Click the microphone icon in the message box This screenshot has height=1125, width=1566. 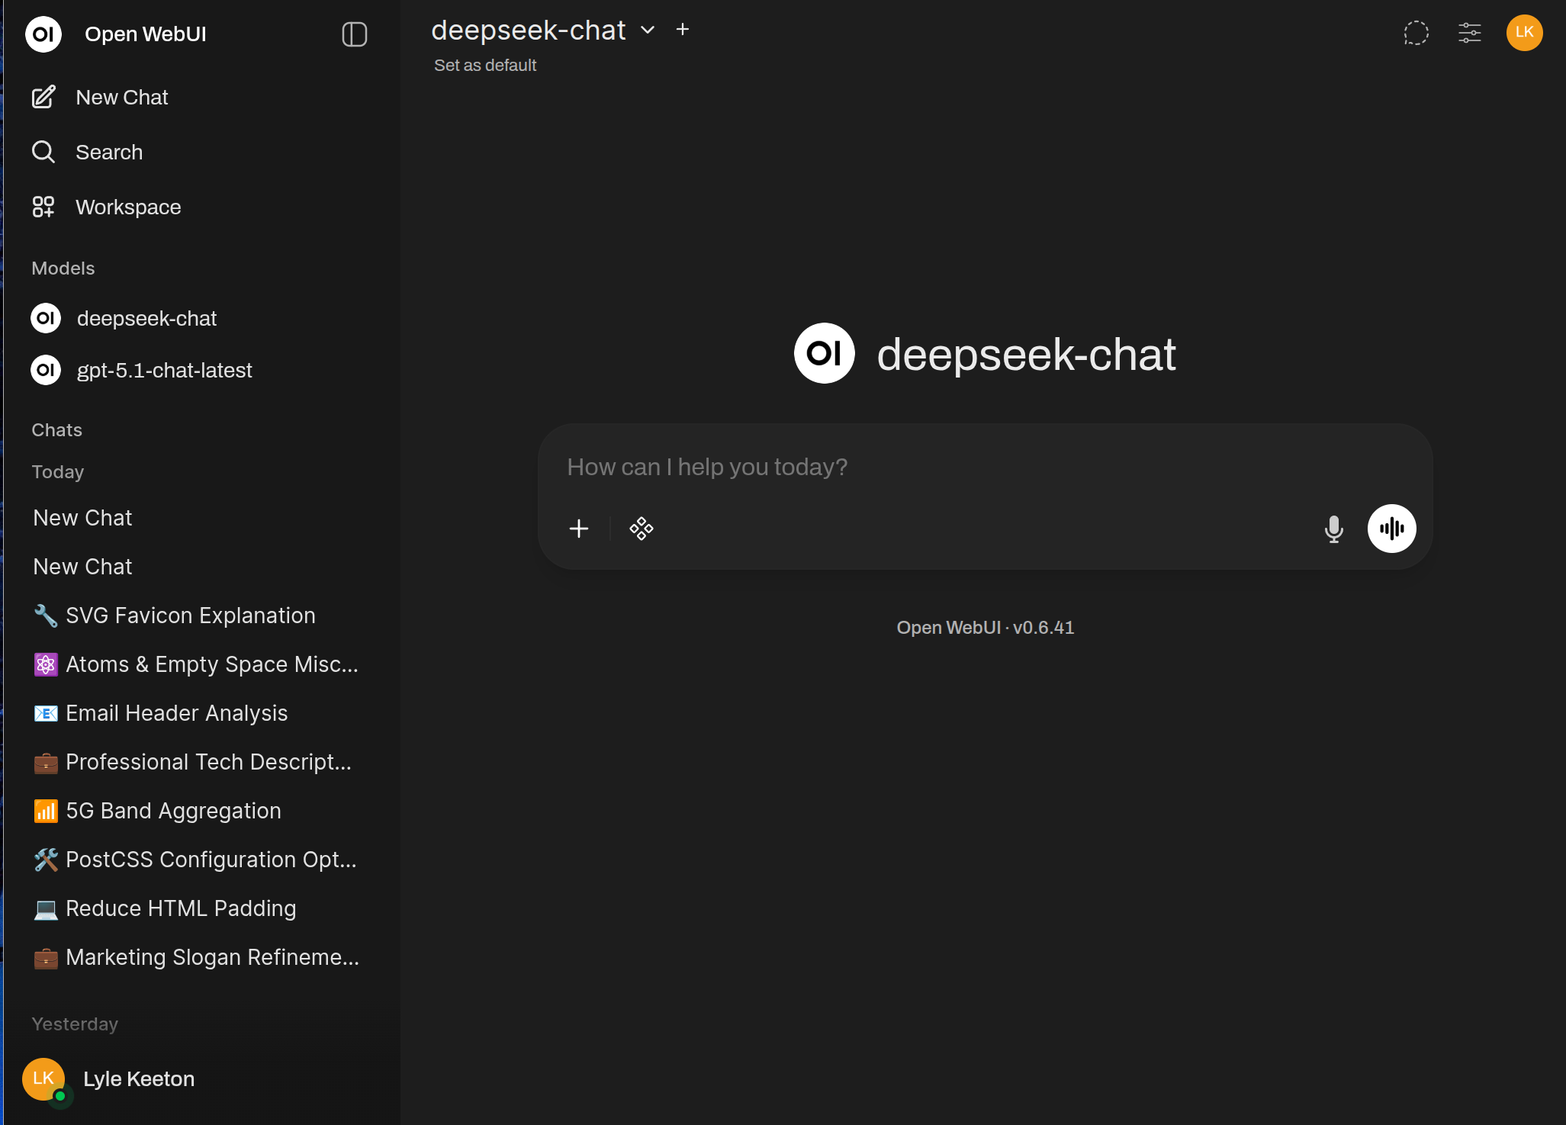[1333, 528]
